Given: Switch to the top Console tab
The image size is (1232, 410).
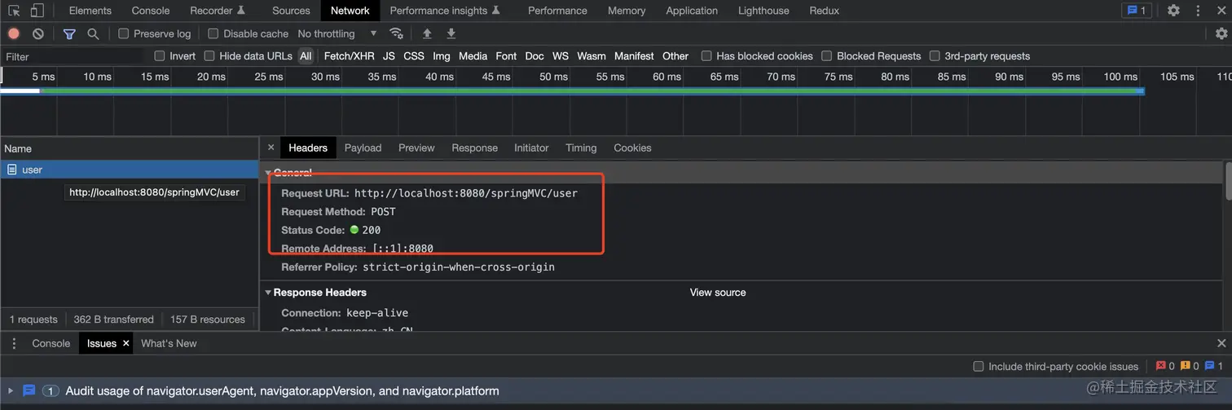Looking at the screenshot, I should tap(151, 11).
